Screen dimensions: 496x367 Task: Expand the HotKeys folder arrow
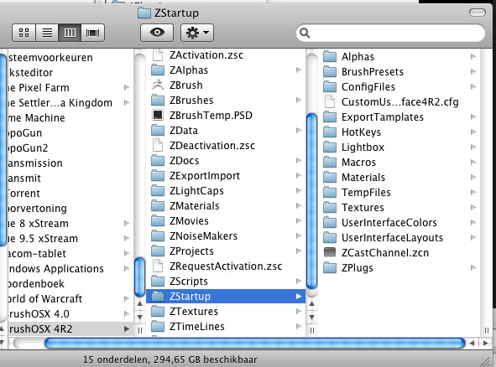[473, 132]
